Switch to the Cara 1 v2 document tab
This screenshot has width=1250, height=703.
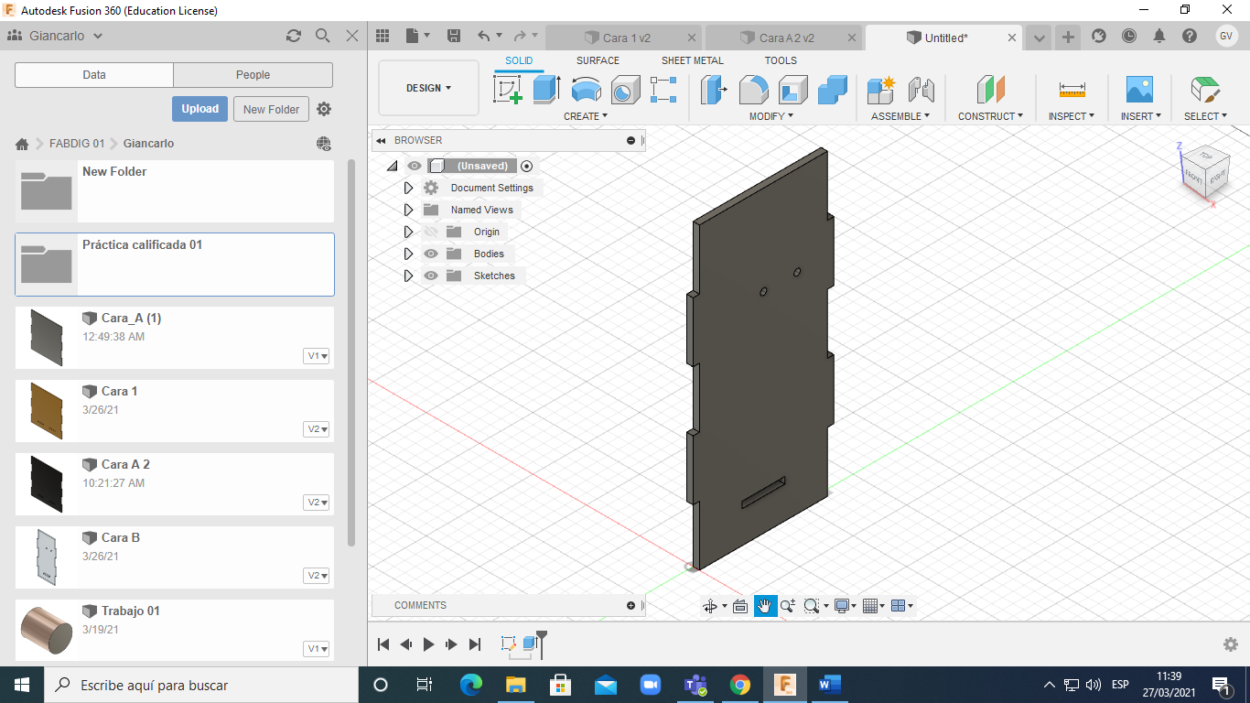pyautogui.click(x=626, y=38)
